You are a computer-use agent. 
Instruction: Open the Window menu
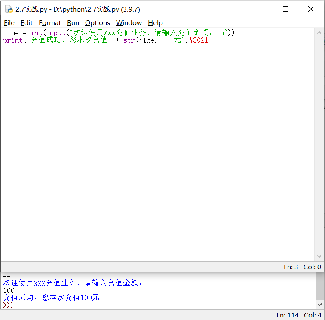[129, 23]
